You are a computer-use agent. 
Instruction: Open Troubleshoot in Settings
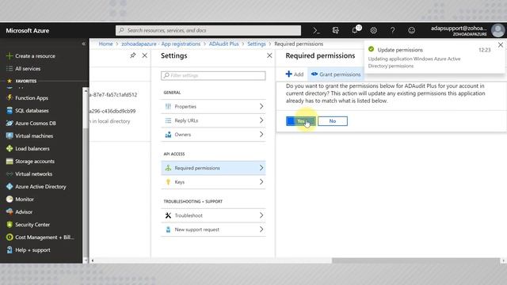click(x=213, y=215)
